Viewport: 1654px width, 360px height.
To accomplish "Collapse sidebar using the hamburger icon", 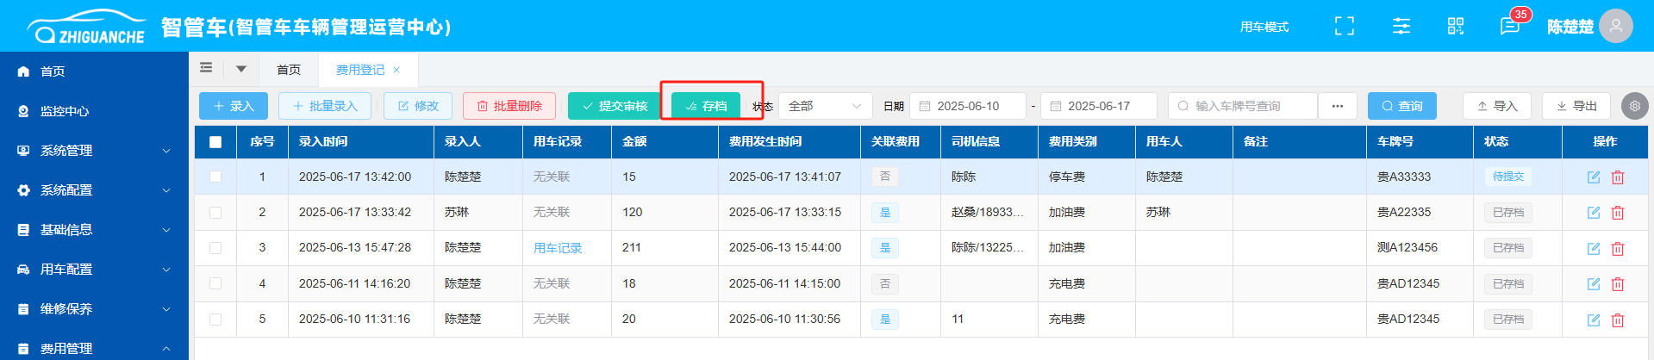I will [x=206, y=68].
